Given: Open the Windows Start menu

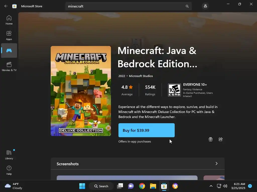Looking at the screenshot, I should [x=82, y=186].
